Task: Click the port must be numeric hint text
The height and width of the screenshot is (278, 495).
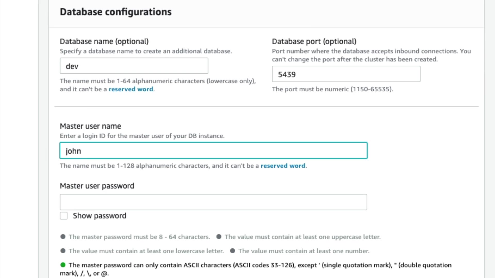Action: (332, 89)
